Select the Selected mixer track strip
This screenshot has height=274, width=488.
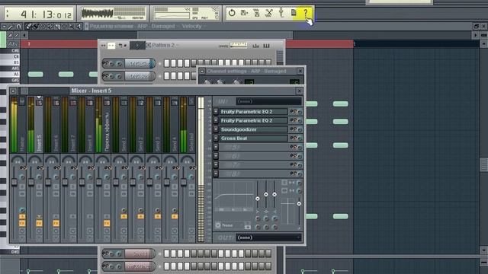tap(188, 125)
